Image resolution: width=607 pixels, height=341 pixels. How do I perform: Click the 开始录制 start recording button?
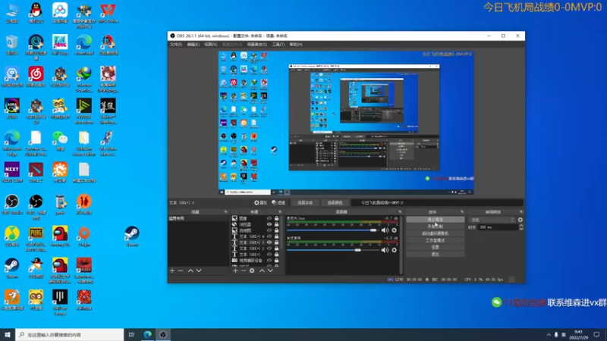click(x=435, y=227)
